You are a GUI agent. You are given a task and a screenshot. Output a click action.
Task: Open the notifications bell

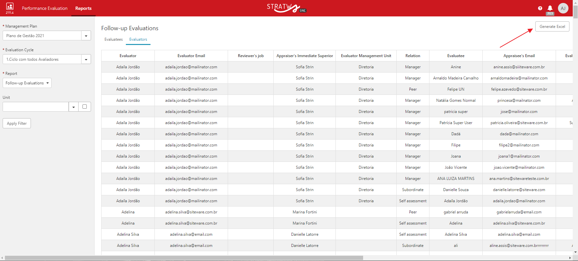(x=550, y=8)
